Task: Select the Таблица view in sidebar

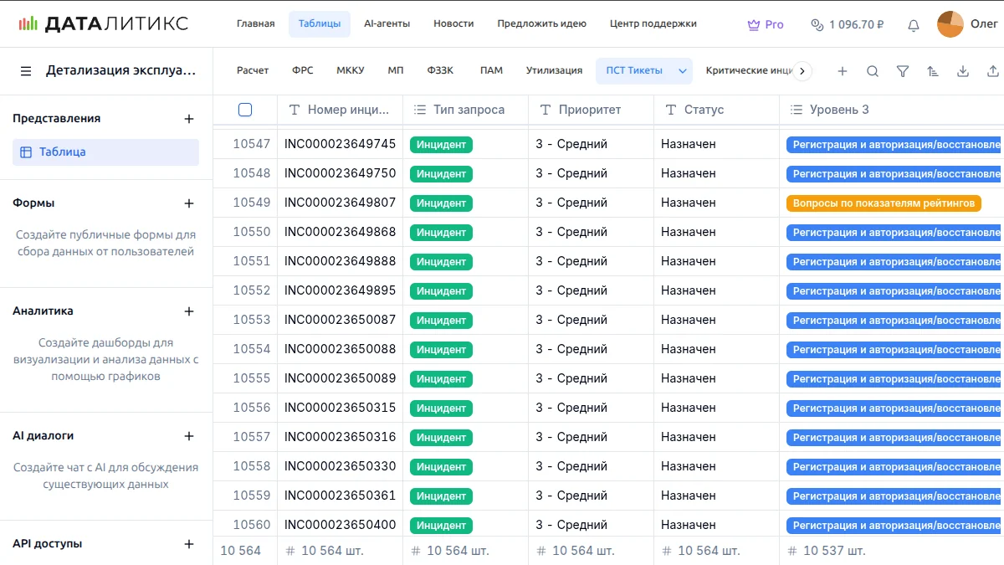Action: point(105,152)
